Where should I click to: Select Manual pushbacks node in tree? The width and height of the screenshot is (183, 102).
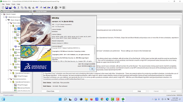tap(24, 88)
